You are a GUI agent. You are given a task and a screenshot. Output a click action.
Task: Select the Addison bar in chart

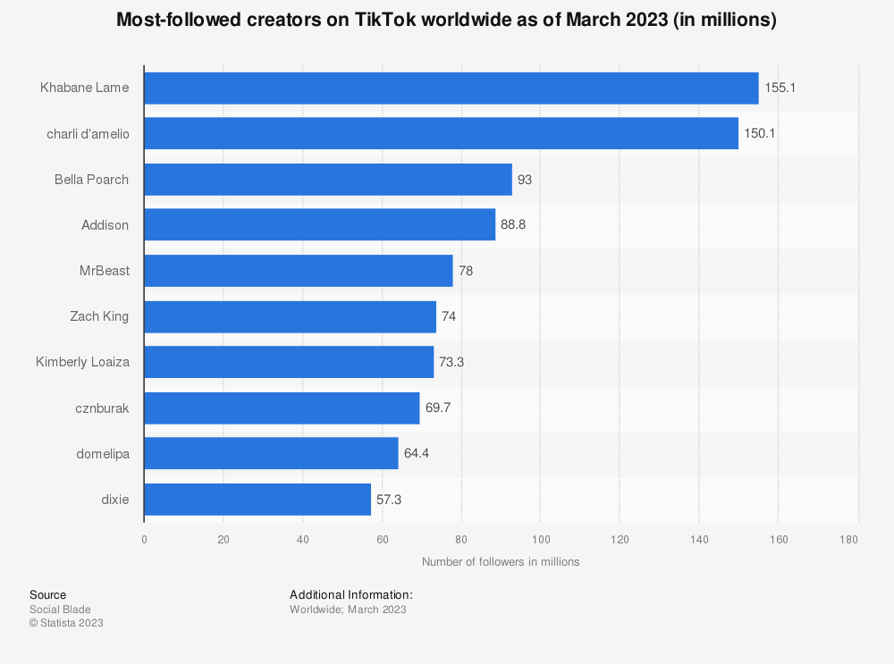[320, 224]
